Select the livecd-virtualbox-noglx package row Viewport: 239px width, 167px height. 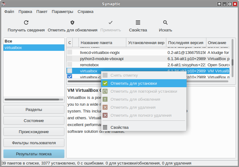pyautogui.click(x=148, y=52)
